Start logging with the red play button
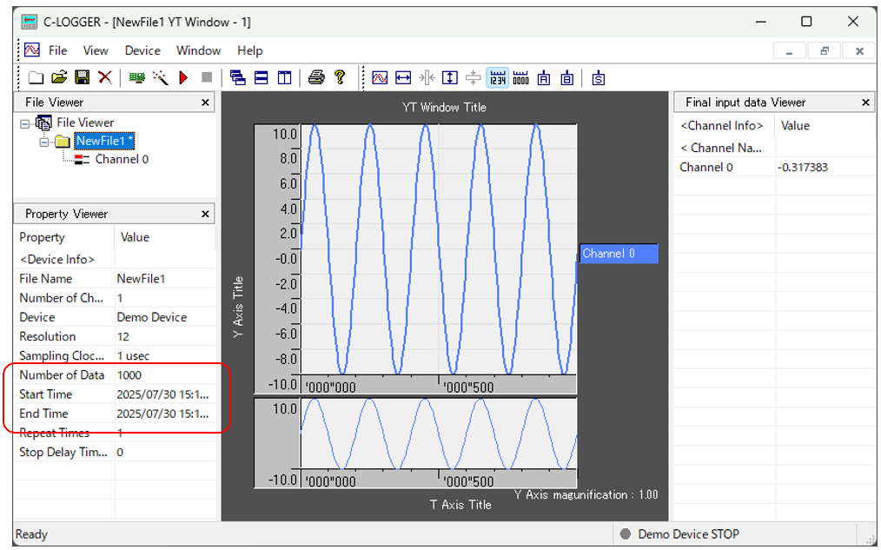 (x=183, y=77)
